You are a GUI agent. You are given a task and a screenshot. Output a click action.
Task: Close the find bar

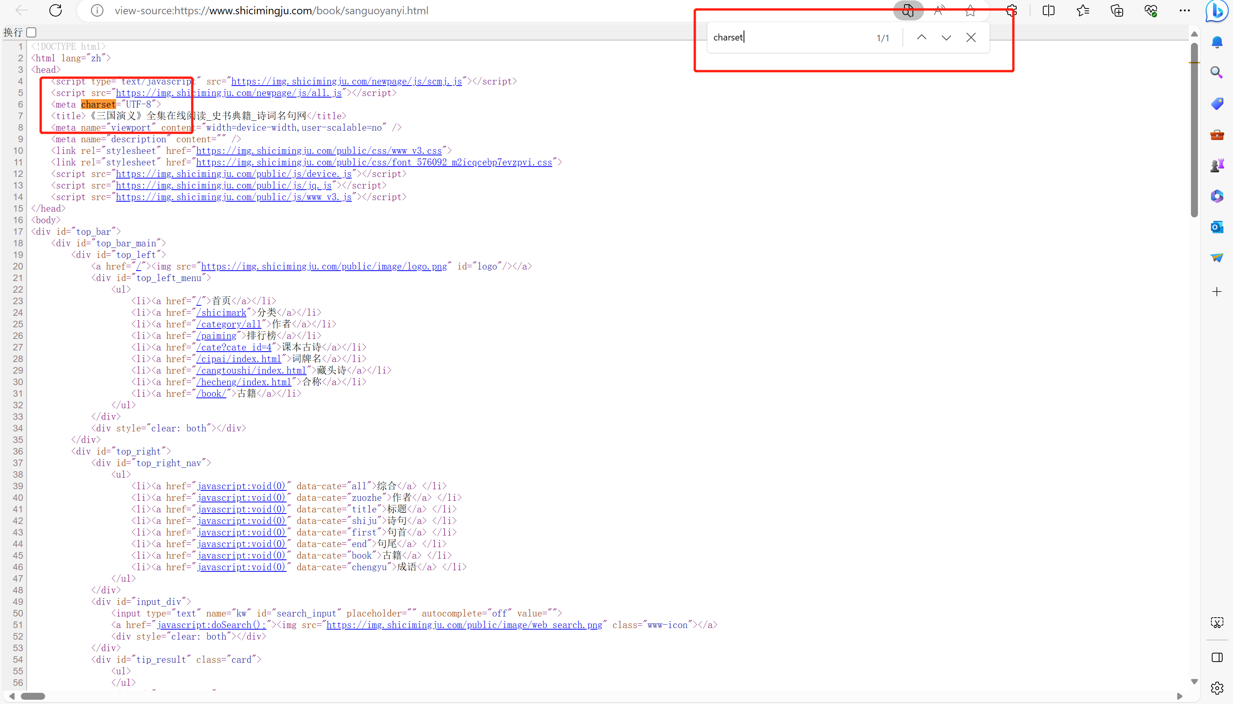click(x=971, y=37)
